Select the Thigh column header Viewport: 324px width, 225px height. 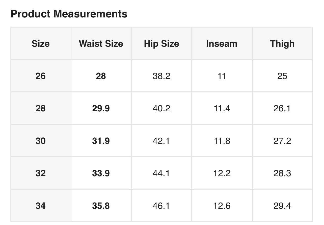282,44
